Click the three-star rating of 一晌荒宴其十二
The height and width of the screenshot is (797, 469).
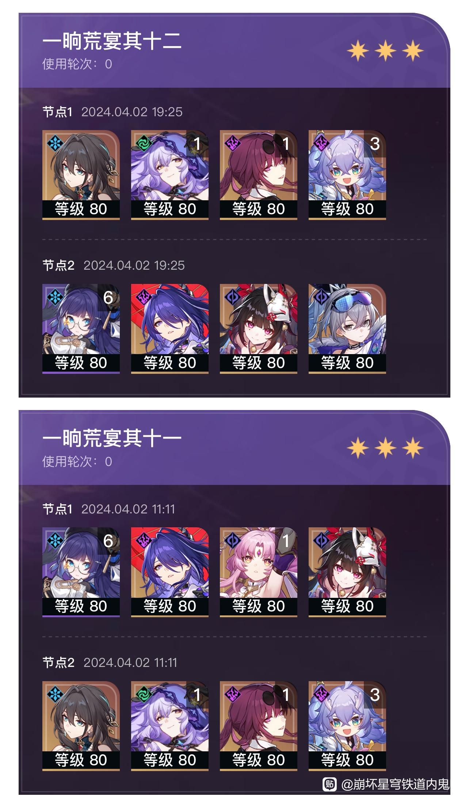pyautogui.click(x=385, y=51)
